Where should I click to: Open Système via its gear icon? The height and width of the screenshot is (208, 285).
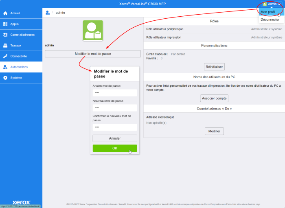[5, 78]
